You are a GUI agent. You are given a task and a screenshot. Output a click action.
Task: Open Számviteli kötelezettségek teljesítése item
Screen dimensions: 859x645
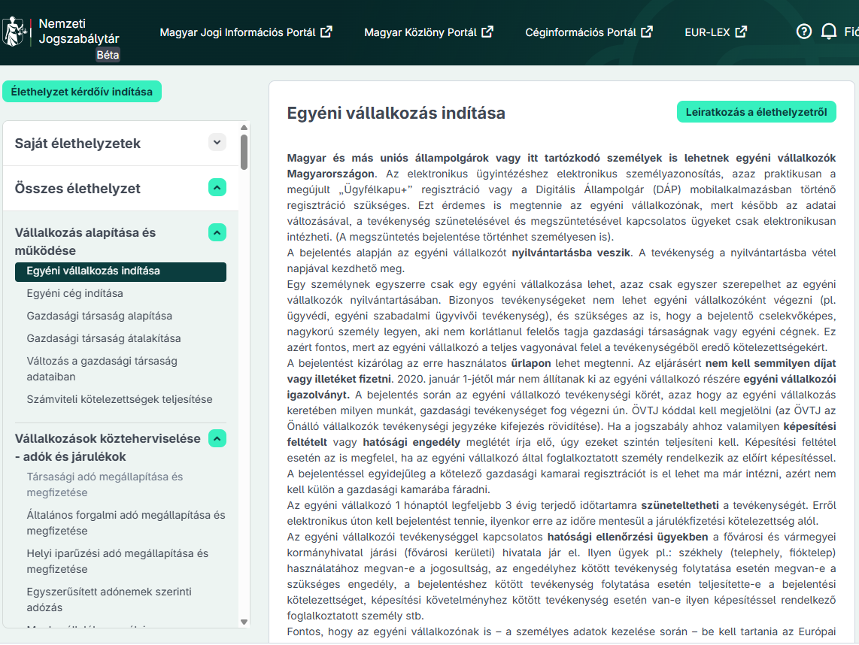tap(120, 399)
